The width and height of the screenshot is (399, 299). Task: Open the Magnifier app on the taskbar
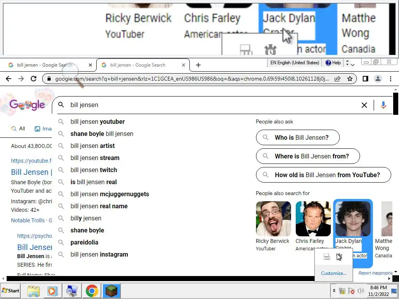(x=72, y=291)
